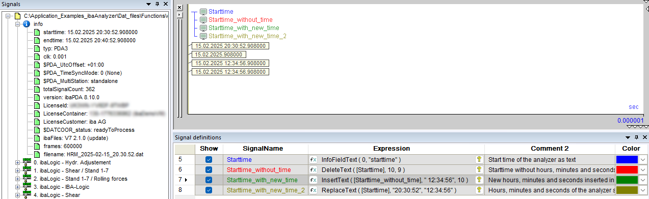Click the green icon beside endtime info field
649x199 pixels.
37,40
